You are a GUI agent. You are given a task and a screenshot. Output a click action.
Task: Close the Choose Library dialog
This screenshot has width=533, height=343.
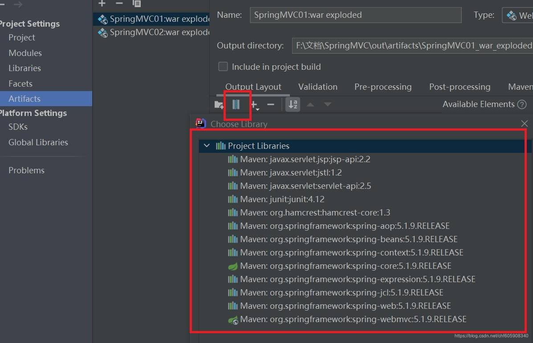point(525,124)
